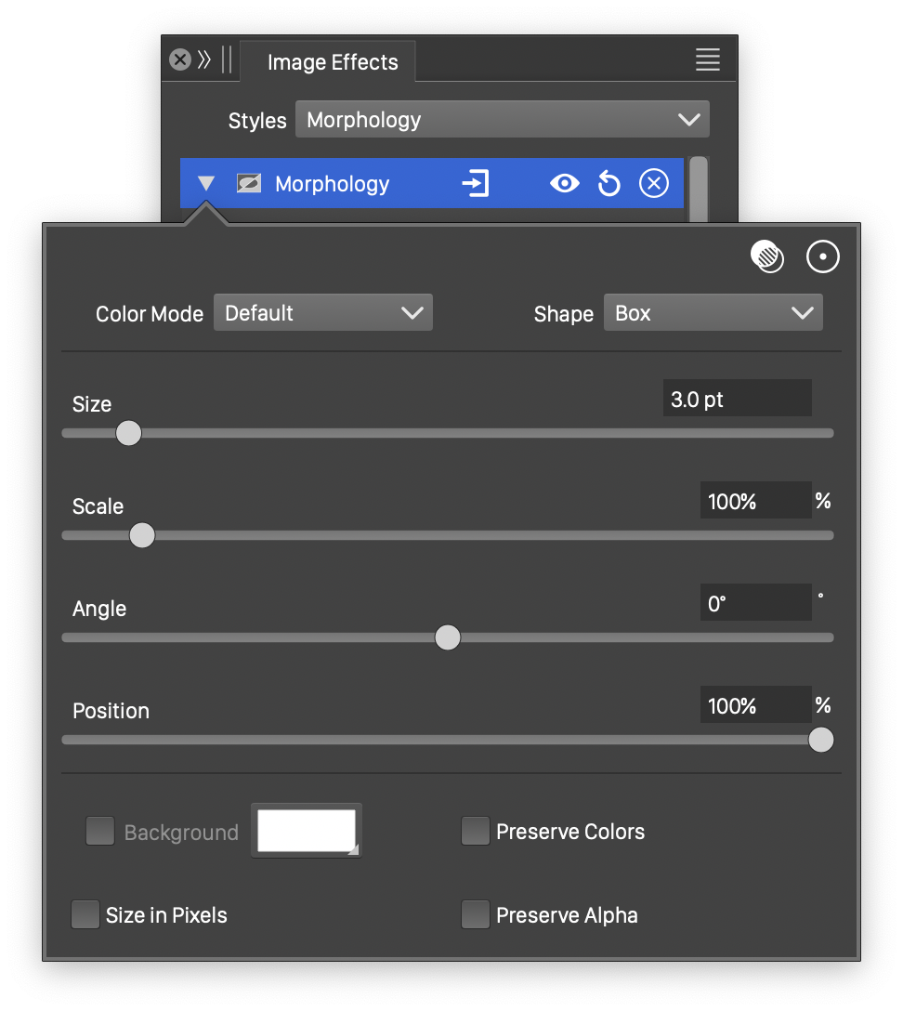This screenshot has height=1011, width=903.
Task: Collapse the Morphology effect triangle
Action: [206, 184]
